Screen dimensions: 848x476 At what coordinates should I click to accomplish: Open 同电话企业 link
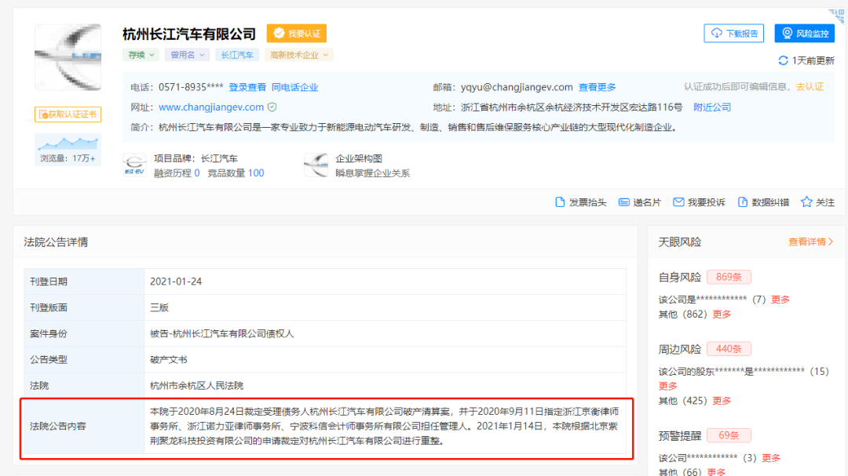(294, 87)
